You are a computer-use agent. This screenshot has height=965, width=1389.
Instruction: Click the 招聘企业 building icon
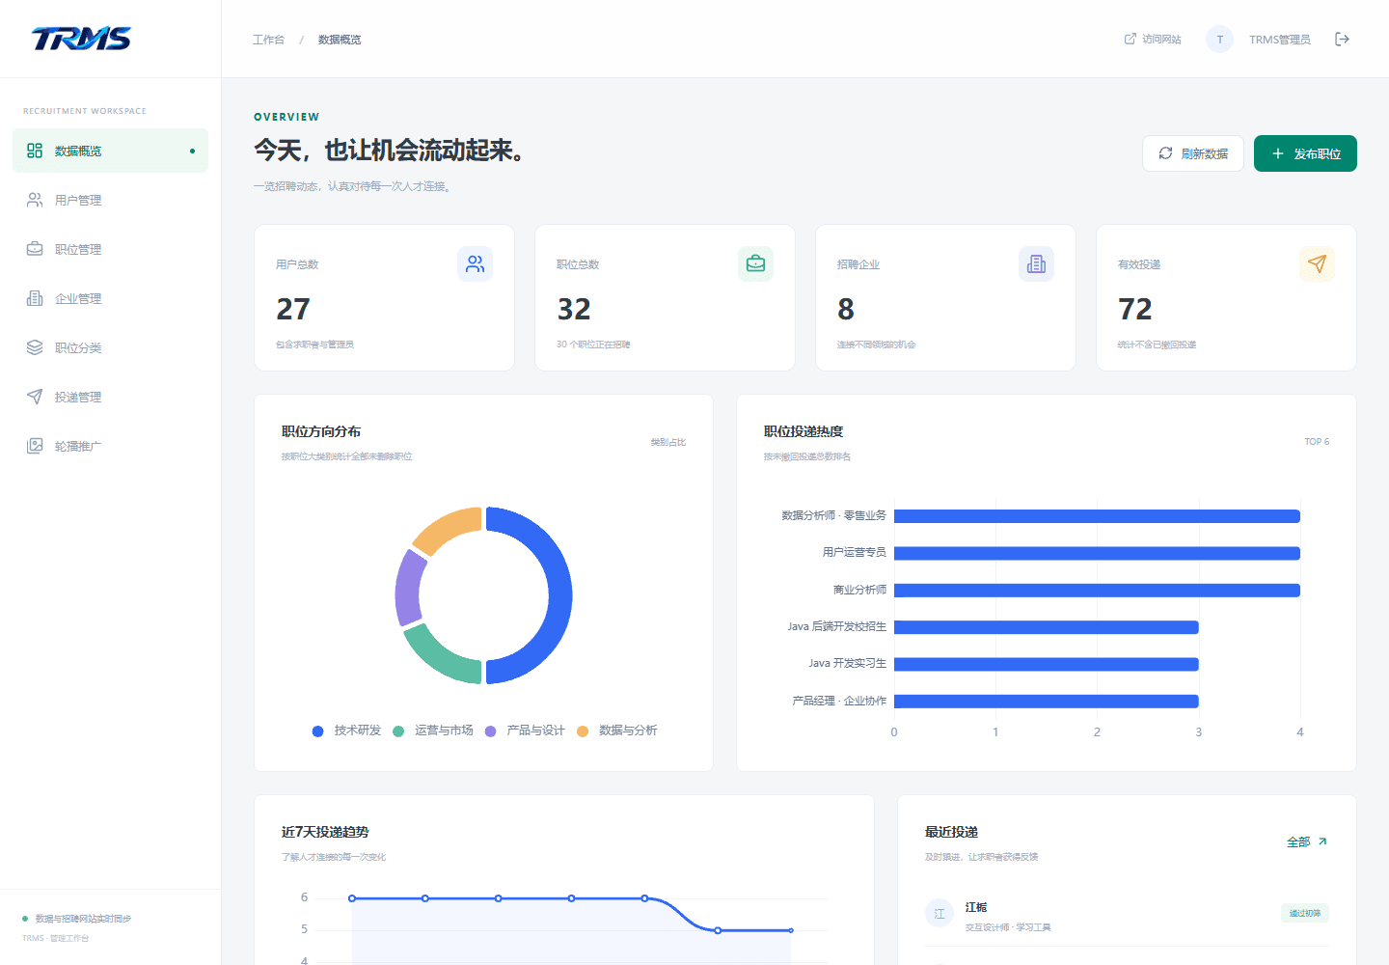point(1036,263)
